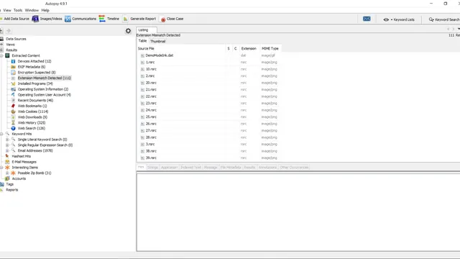Image resolution: width=460 pixels, height=259 pixels.
Task: Click the Web Downloads icon
Action: (13, 117)
